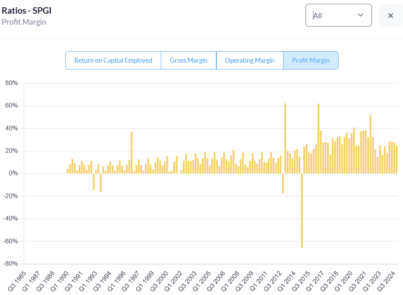The width and height of the screenshot is (403, 295).
Task: Click the Q1 2017 x-axis label
Action: tap(315, 281)
